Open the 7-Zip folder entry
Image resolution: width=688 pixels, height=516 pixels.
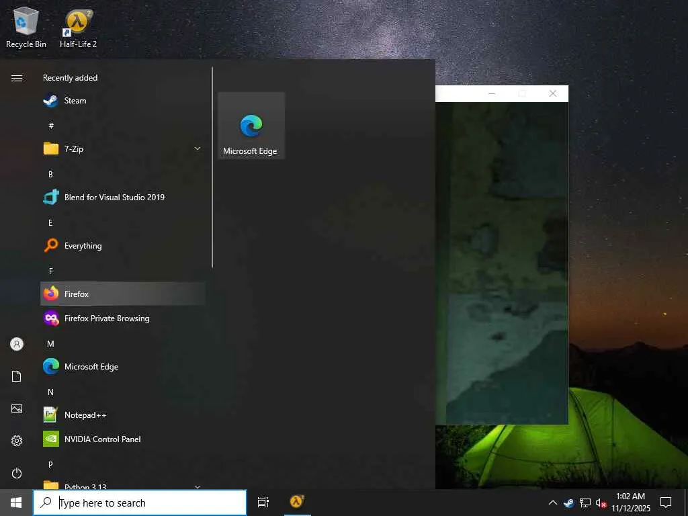122,148
